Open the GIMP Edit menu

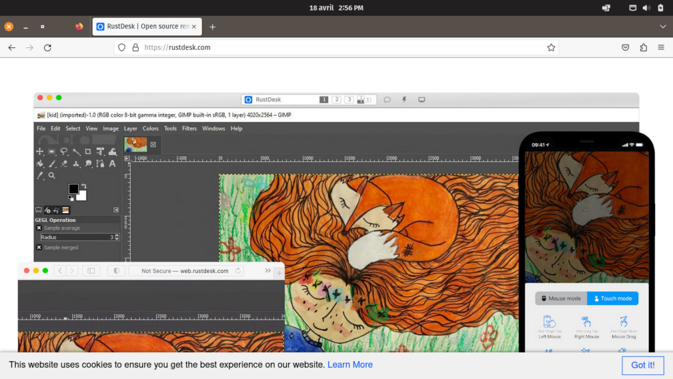click(55, 129)
